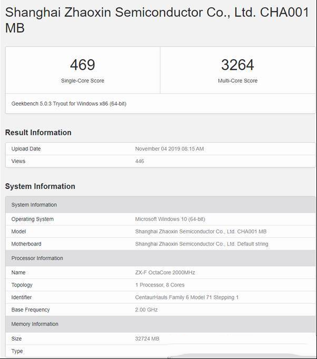Click the multi-core score value 3264
The image size is (317, 359).
coord(238,65)
